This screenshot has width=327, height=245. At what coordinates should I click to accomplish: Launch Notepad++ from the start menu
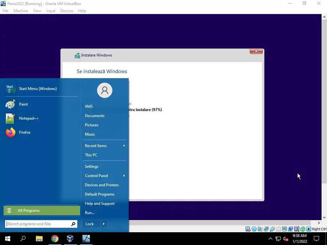click(x=42, y=118)
